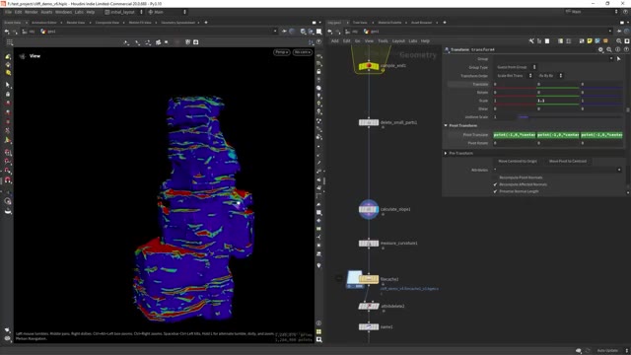
Task: Open the Labs menu in main menu bar
Action: pos(79,12)
